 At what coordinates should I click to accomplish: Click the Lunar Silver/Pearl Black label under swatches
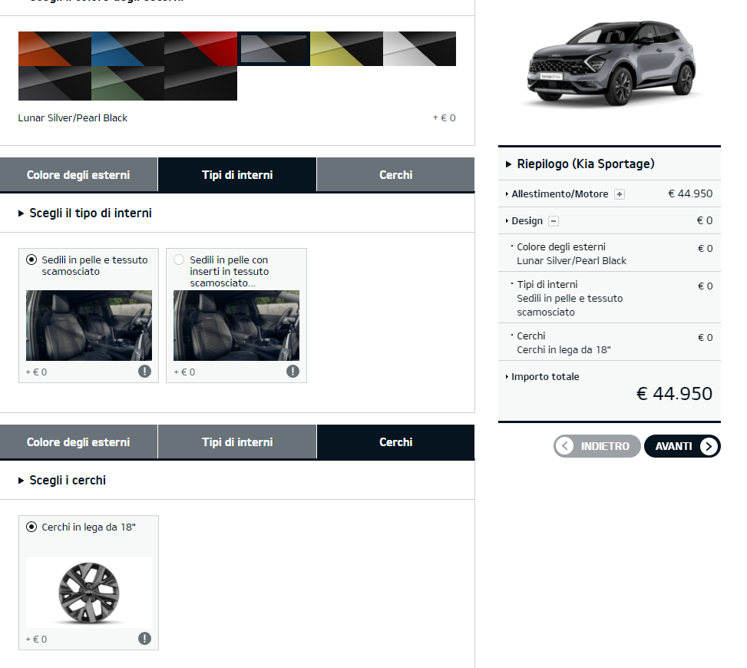coord(73,117)
